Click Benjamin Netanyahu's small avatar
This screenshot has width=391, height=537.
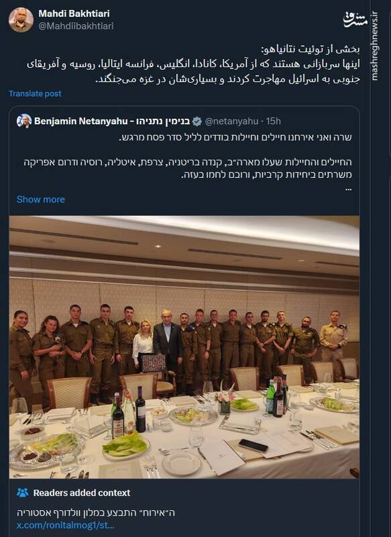click(24, 121)
